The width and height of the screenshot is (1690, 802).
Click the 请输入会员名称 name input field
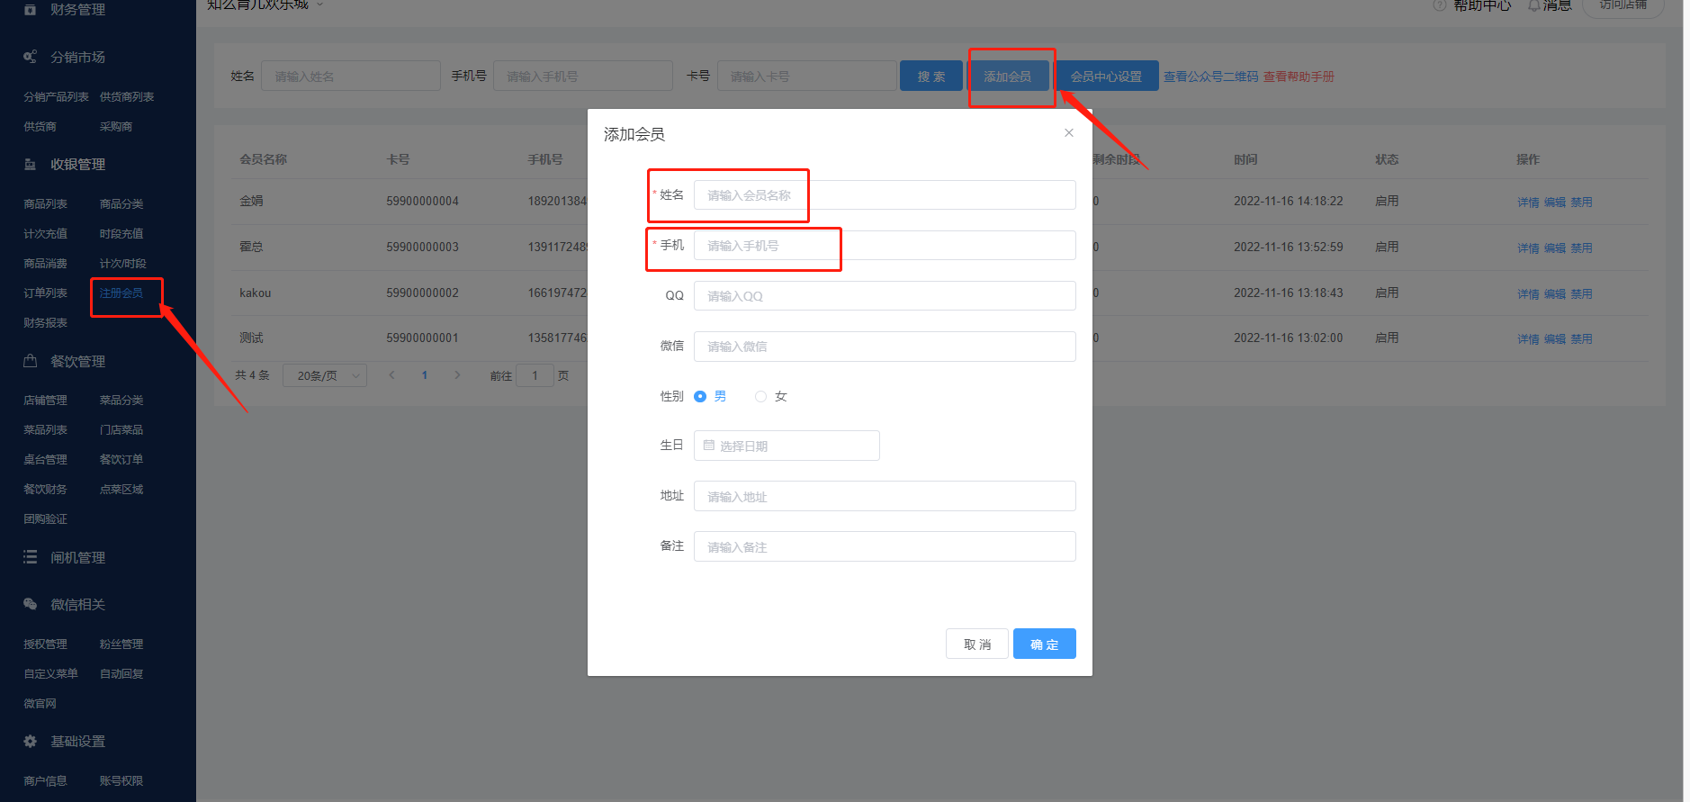(x=884, y=195)
